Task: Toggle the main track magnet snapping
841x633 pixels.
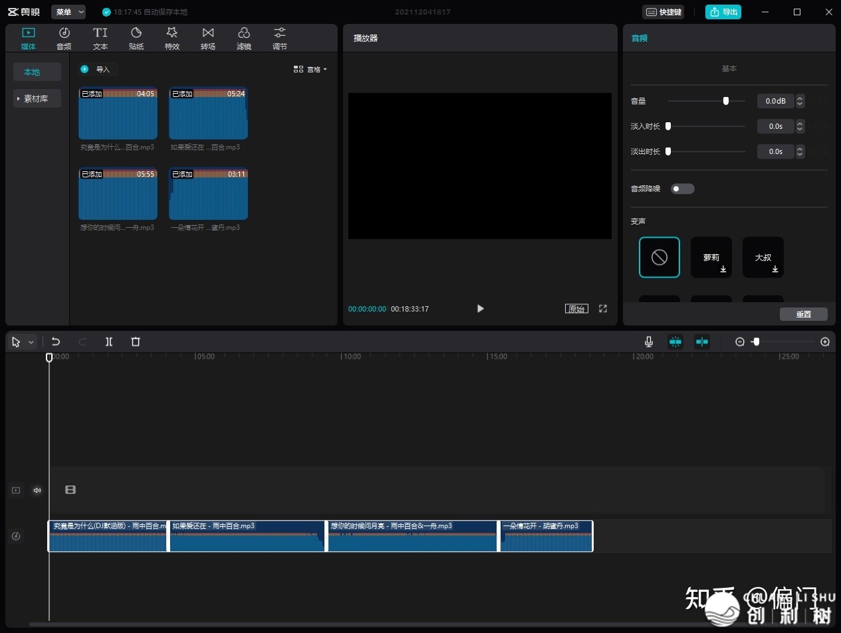Action: [675, 341]
